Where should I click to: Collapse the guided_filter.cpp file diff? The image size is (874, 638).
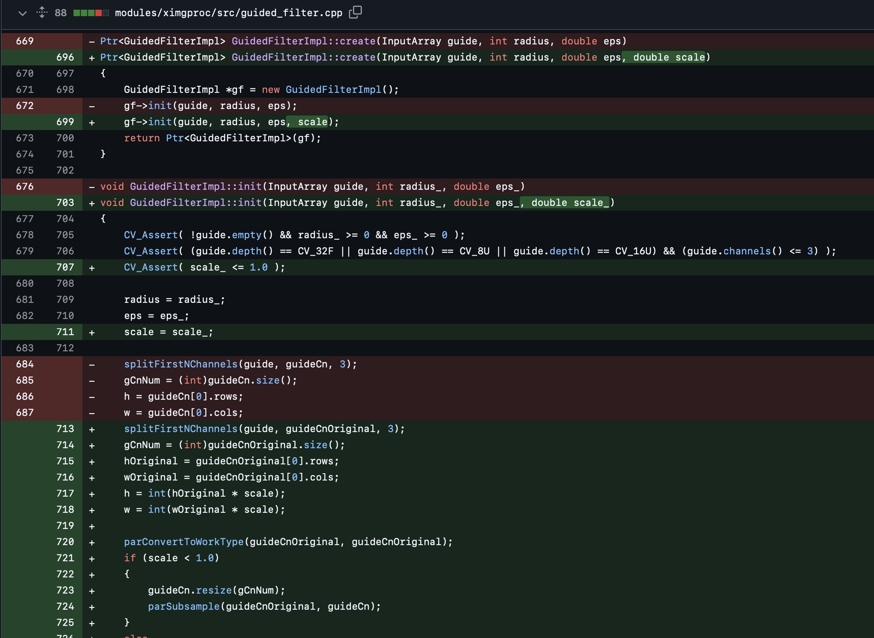[23, 13]
